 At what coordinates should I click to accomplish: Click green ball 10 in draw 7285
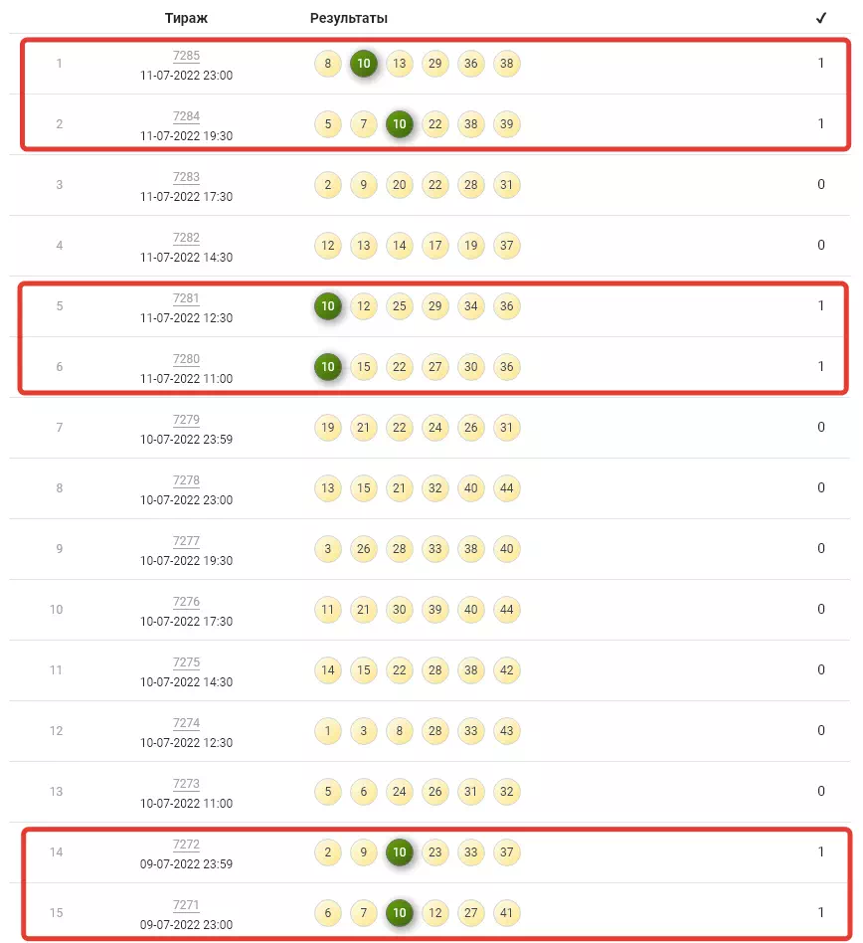tap(364, 64)
